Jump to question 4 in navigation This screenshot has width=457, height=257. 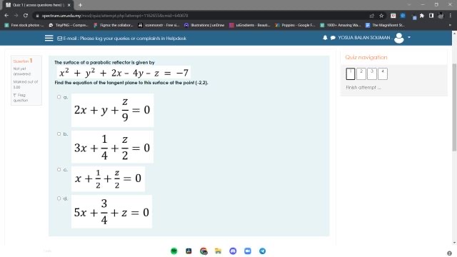click(x=383, y=74)
